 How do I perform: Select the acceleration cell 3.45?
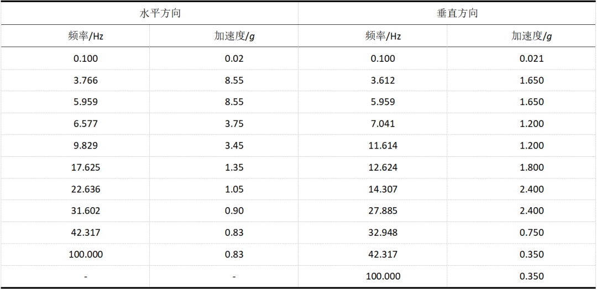click(x=234, y=146)
